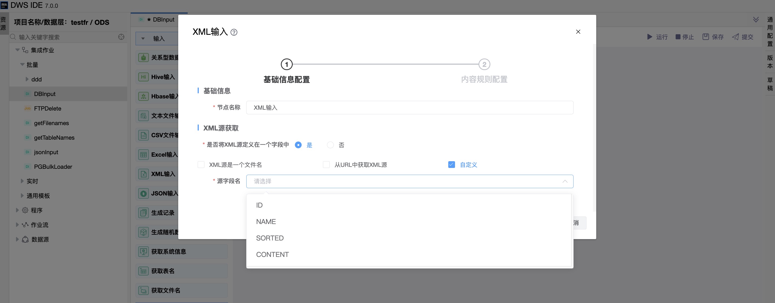775x303 pixels.
Task: Expand the 数据源 tree node
Action: (x=18, y=239)
